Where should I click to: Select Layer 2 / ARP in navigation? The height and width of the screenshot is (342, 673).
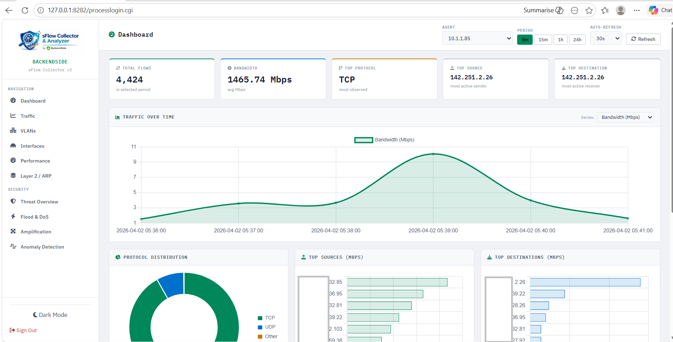coord(36,176)
